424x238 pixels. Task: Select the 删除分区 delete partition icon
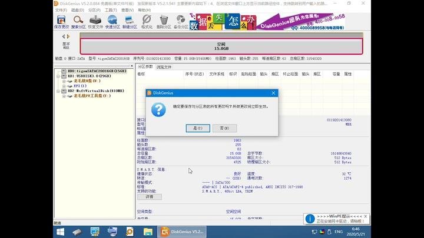164,22
